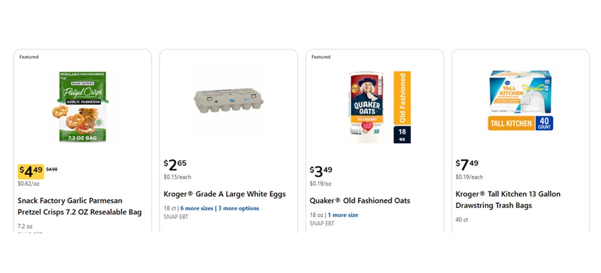Click the crossed-out $4.99 original price
The image size is (601, 273).
[x=52, y=169]
